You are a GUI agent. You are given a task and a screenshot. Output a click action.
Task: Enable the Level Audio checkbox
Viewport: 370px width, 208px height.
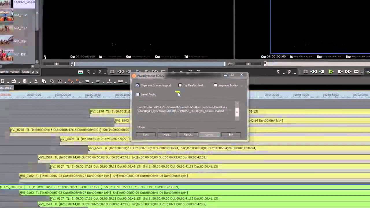tap(138, 94)
